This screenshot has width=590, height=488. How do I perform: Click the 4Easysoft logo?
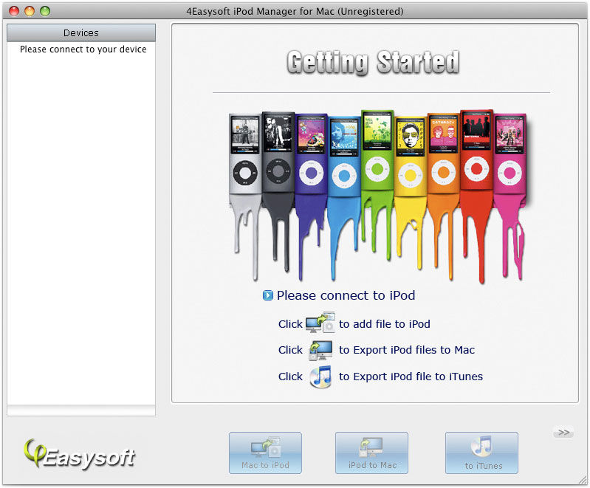(80, 455)
